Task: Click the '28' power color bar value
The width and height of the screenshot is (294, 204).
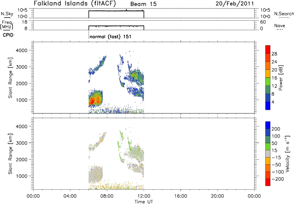Action: point(274,54)
